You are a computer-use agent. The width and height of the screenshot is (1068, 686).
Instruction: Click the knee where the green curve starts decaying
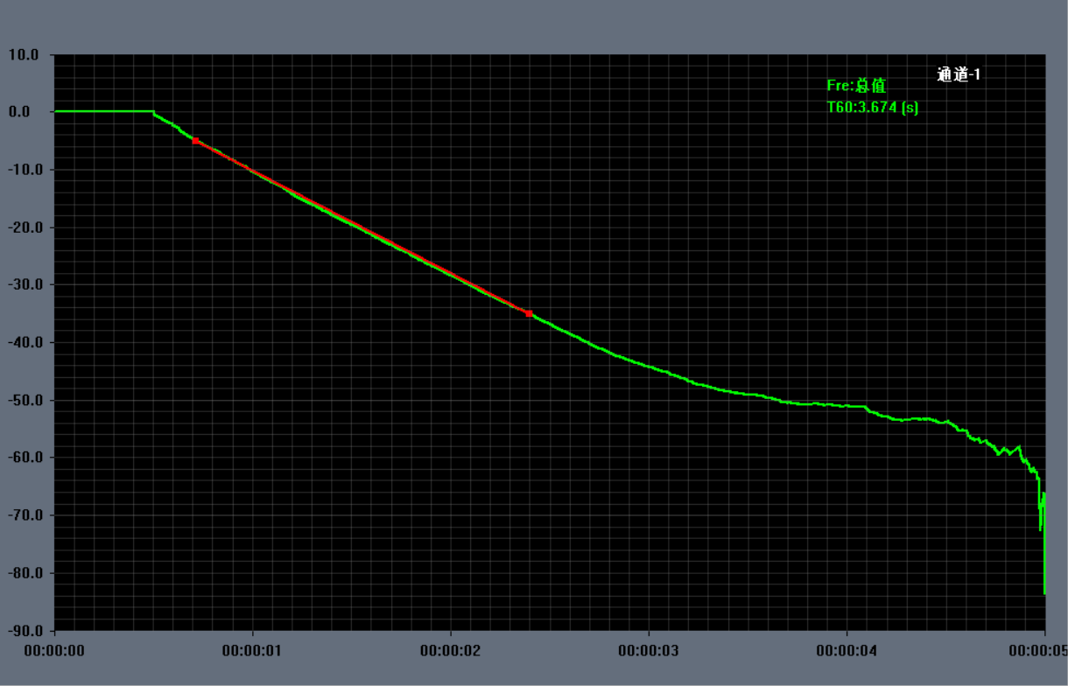point(153,112)
